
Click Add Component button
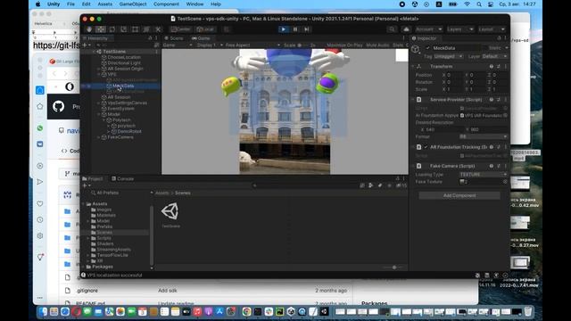(x=459, y=195)
